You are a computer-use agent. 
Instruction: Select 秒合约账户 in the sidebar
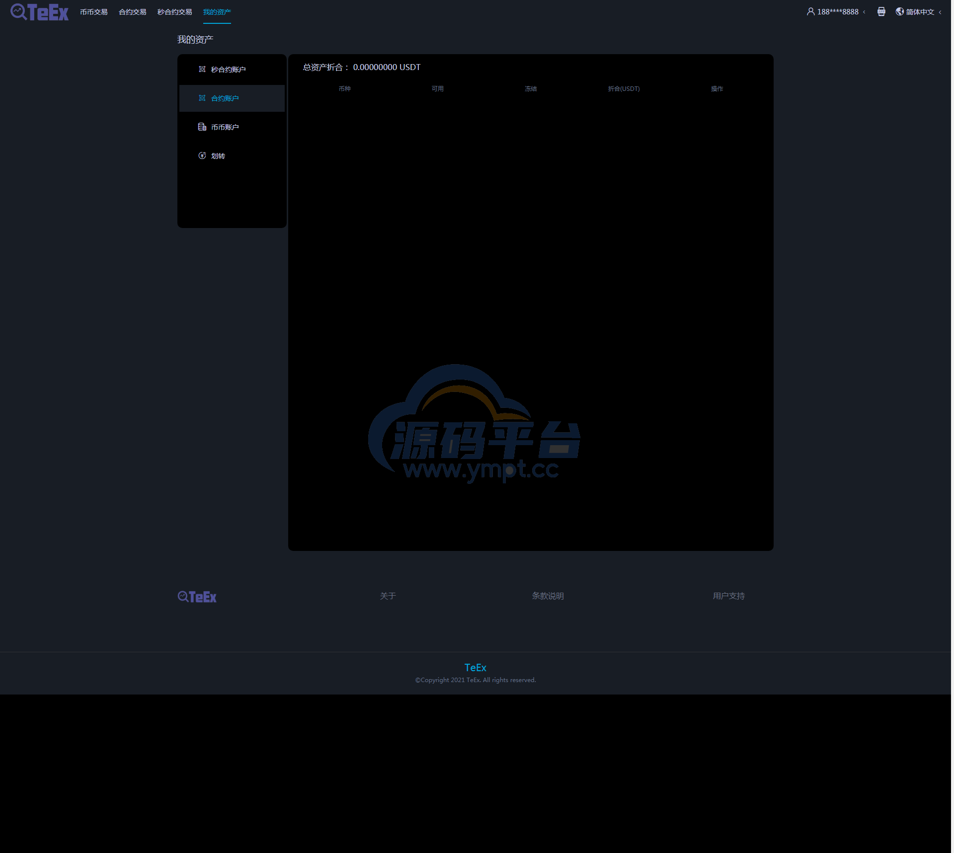(232, 70)
